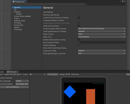Screen dimensions: 130x104
Task: Select Scene View category
Action: pos(19,25)
